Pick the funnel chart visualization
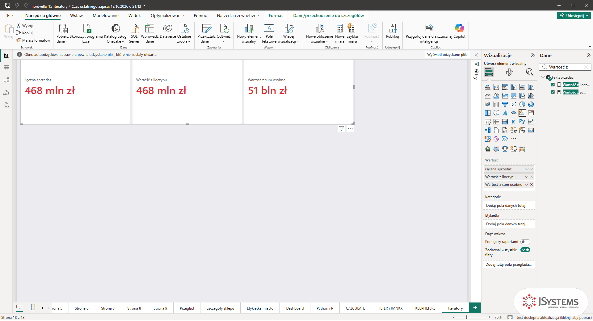 coord(505,104)
